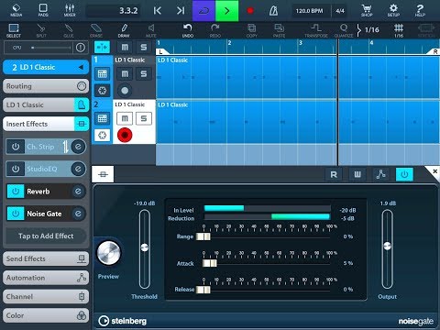
Task: Open the Noise Gate effect editor
Action: pyautogui.click(x=78, y=214)
